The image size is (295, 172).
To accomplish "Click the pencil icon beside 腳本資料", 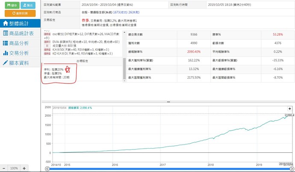I will click(6, 63).
